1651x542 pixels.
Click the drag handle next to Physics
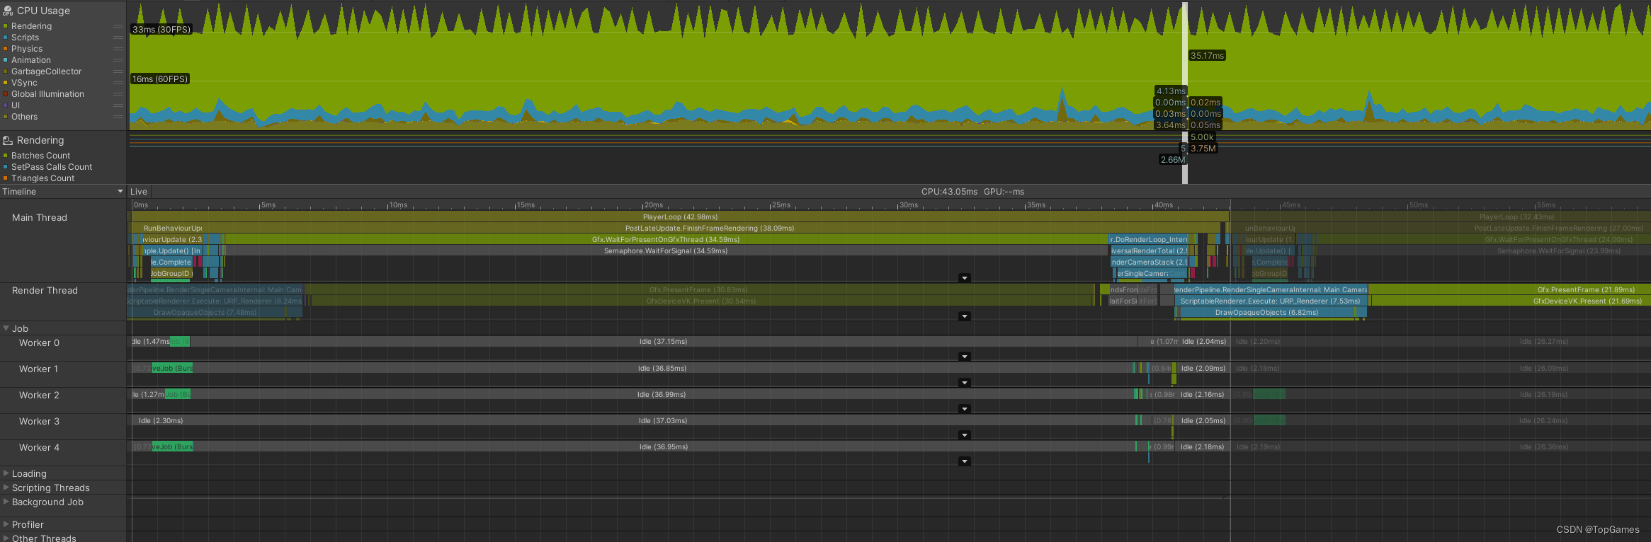click(x=118, y=49)
